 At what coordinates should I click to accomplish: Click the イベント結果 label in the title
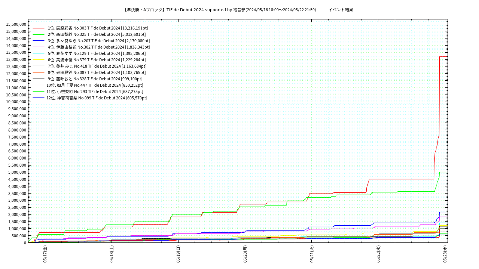pyautogui.click(x=341, y=10)
